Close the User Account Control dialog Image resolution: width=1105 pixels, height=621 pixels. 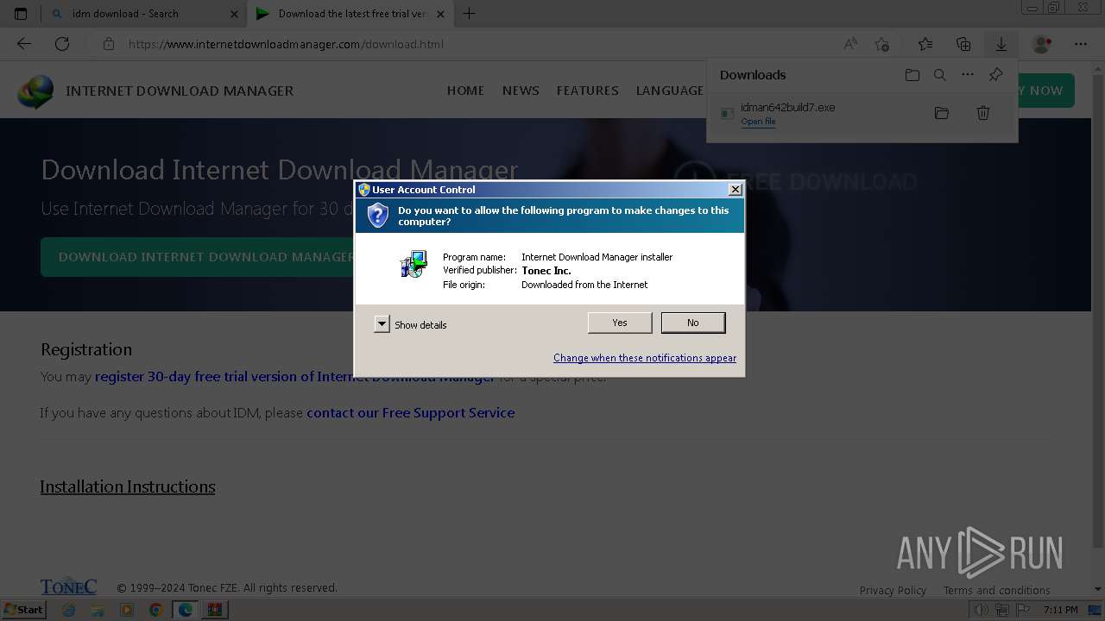736,189
